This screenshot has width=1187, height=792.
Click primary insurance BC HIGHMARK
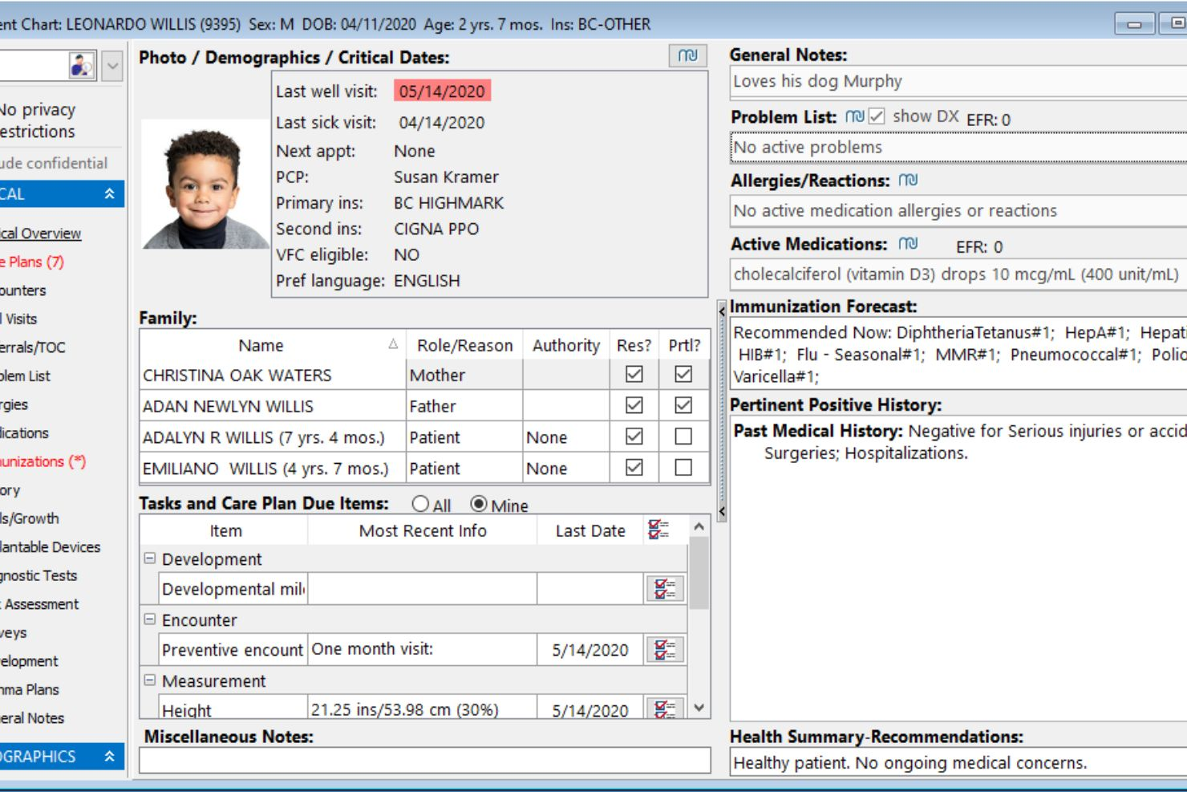(x=449, y=203)
